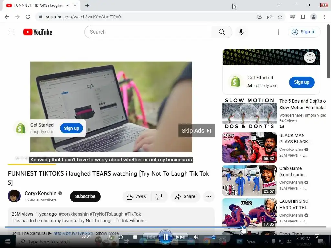Subscribe to CoryxKenshin

(85, 197)
